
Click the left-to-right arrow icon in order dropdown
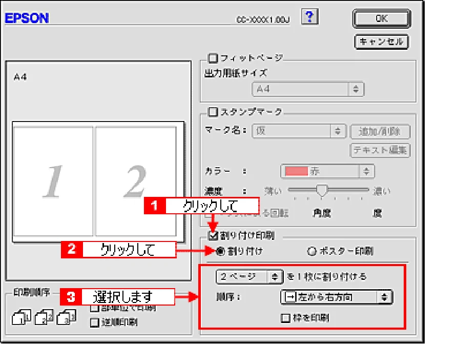point(290,297)
